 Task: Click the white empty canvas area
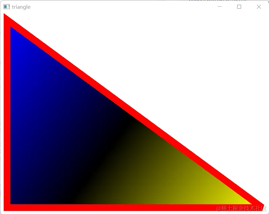[x=201, y=50]
